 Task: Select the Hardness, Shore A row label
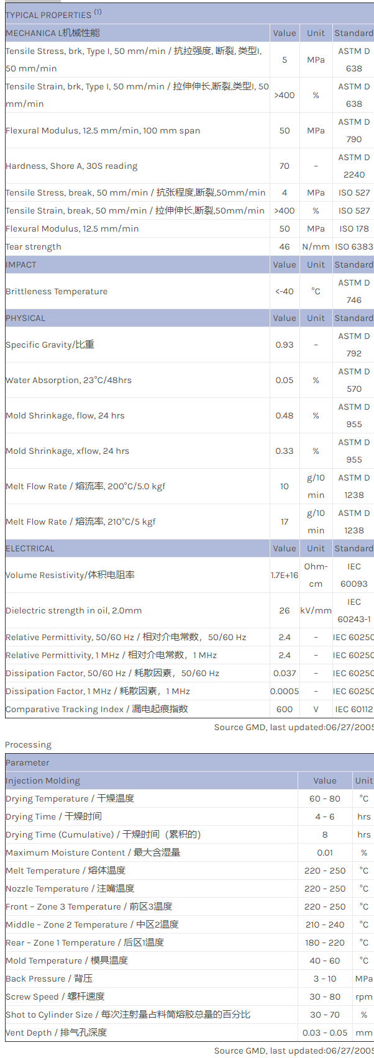click(71, 166)
